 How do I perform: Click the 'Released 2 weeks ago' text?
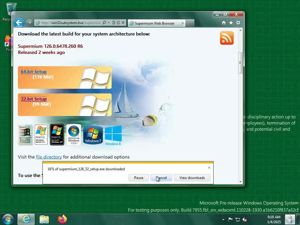(x=41, y=52)
